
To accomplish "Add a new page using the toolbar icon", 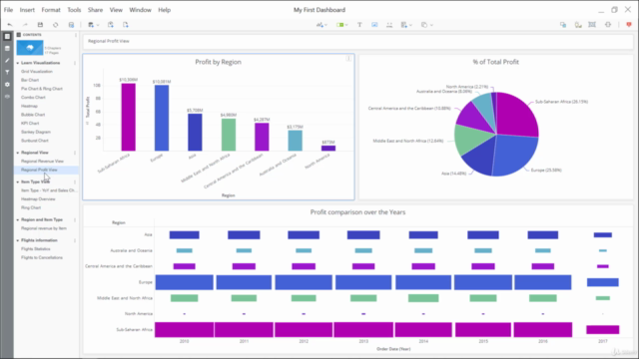I will point(126,25).
